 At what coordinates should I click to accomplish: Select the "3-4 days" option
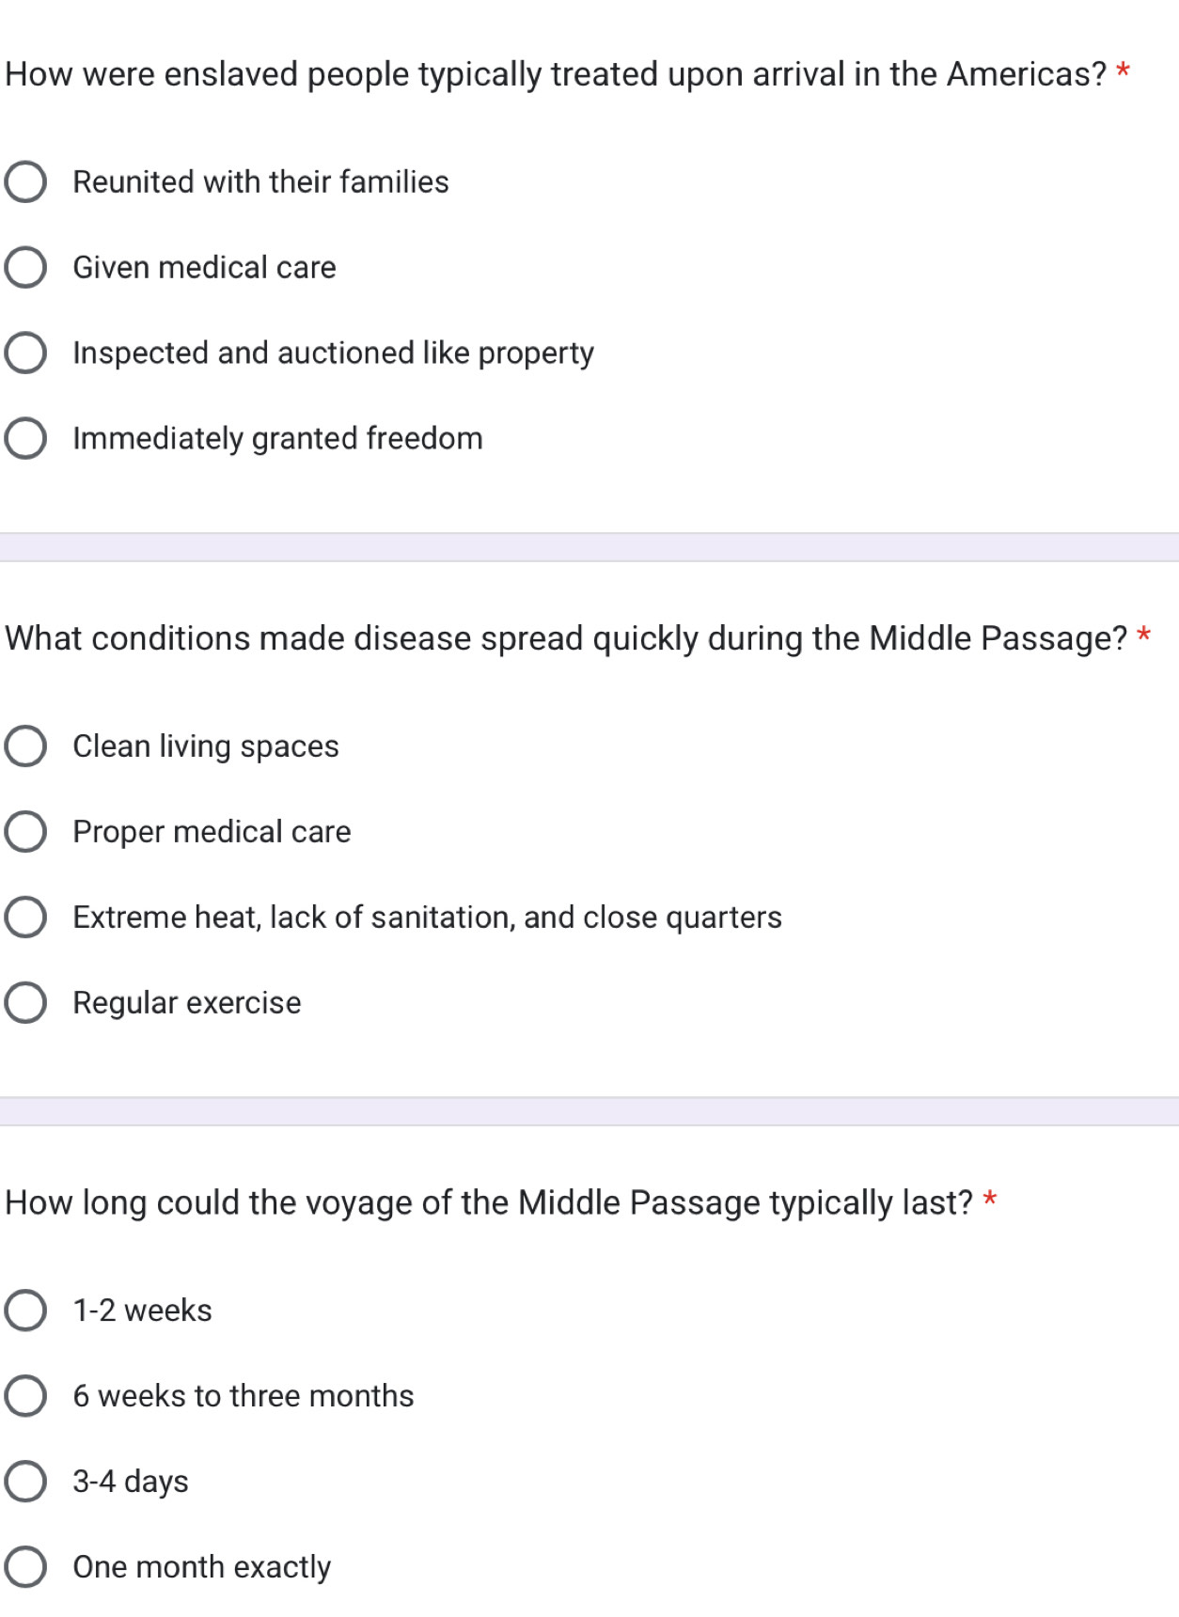(25, 1482)
